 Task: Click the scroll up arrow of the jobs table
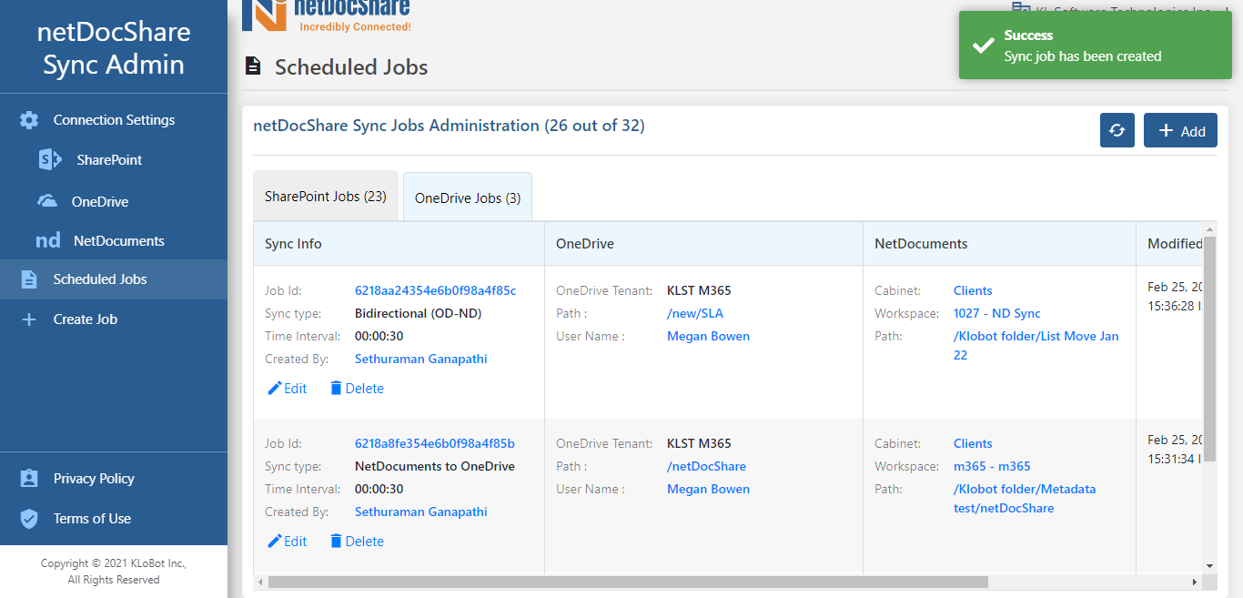pos(1209,229)
